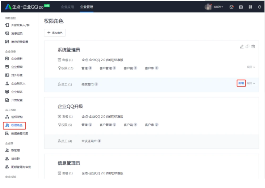This screenshot has height=188, width=265.
Task: Click 客户库 0 tag under 系统管理员
Action: [x=152, y=68]
